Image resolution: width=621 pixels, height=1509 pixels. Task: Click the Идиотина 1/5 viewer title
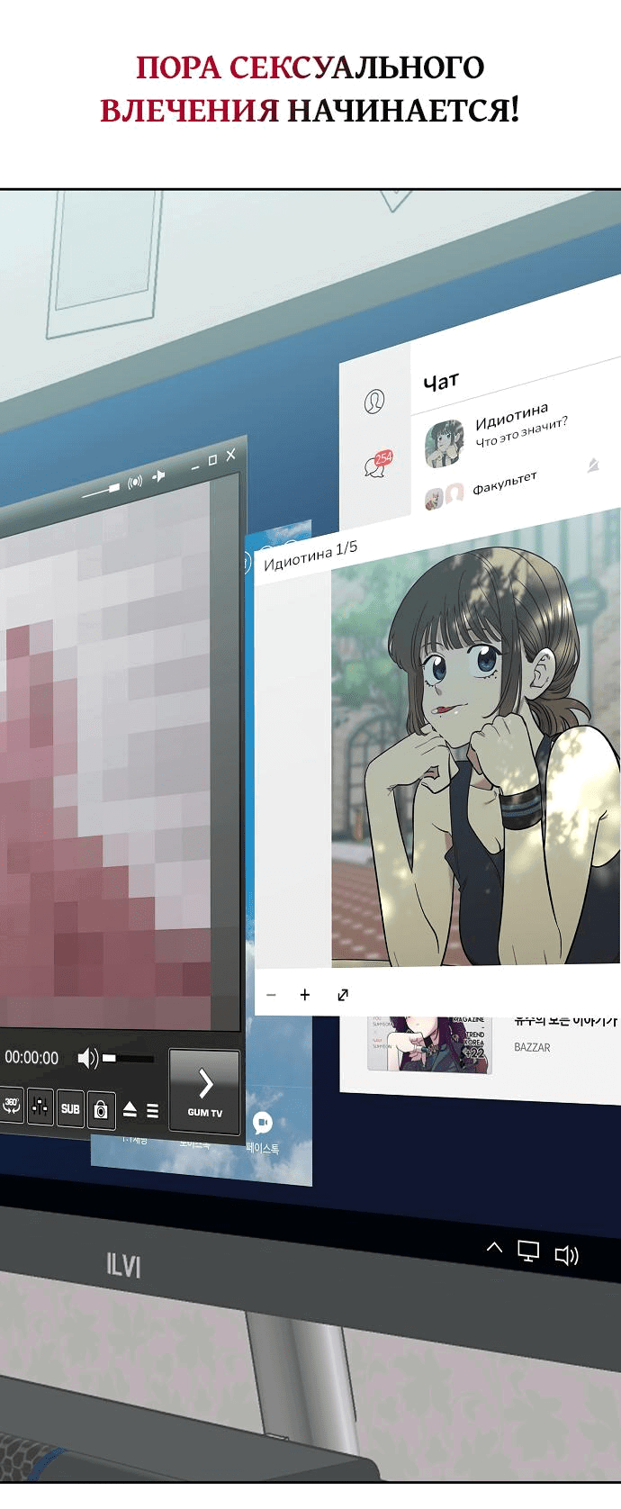pos(310,556)
